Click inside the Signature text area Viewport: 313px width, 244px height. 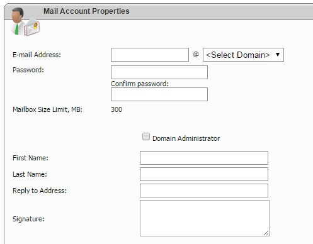click(x=205, y=218)
